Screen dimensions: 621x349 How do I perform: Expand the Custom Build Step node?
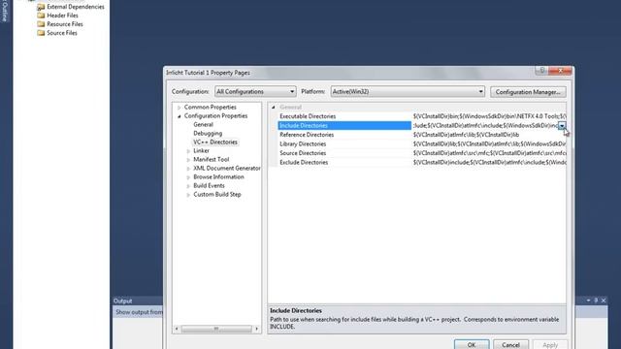pos(188,195)
